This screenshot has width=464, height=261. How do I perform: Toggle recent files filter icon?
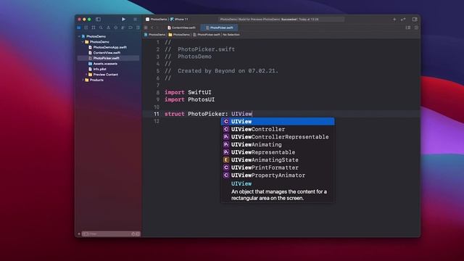(x=133, y=233)
